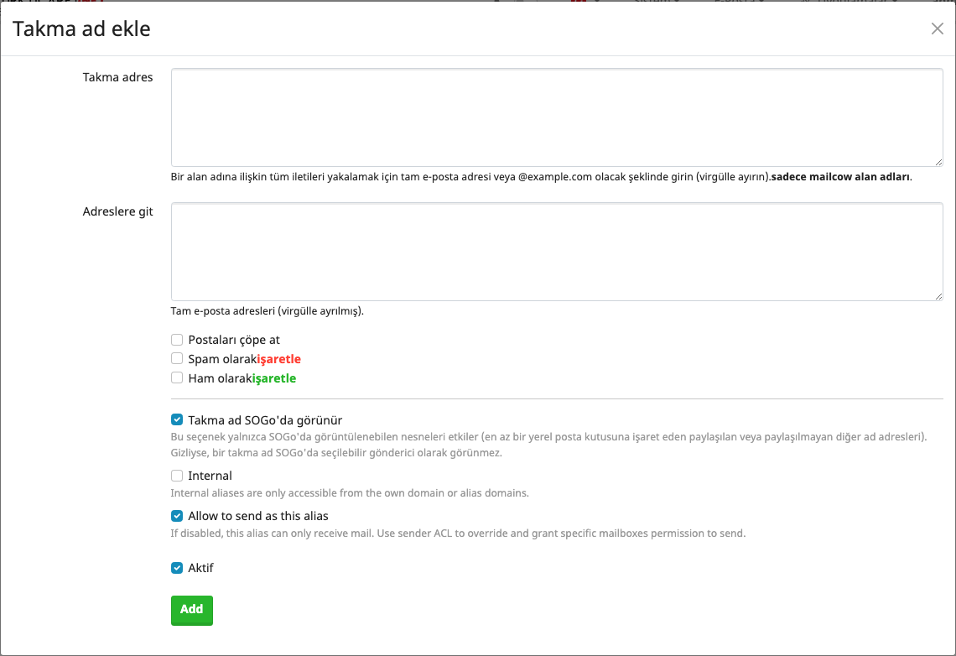Click the Takma ad ekle dialog title

click(x=81, y=29)
